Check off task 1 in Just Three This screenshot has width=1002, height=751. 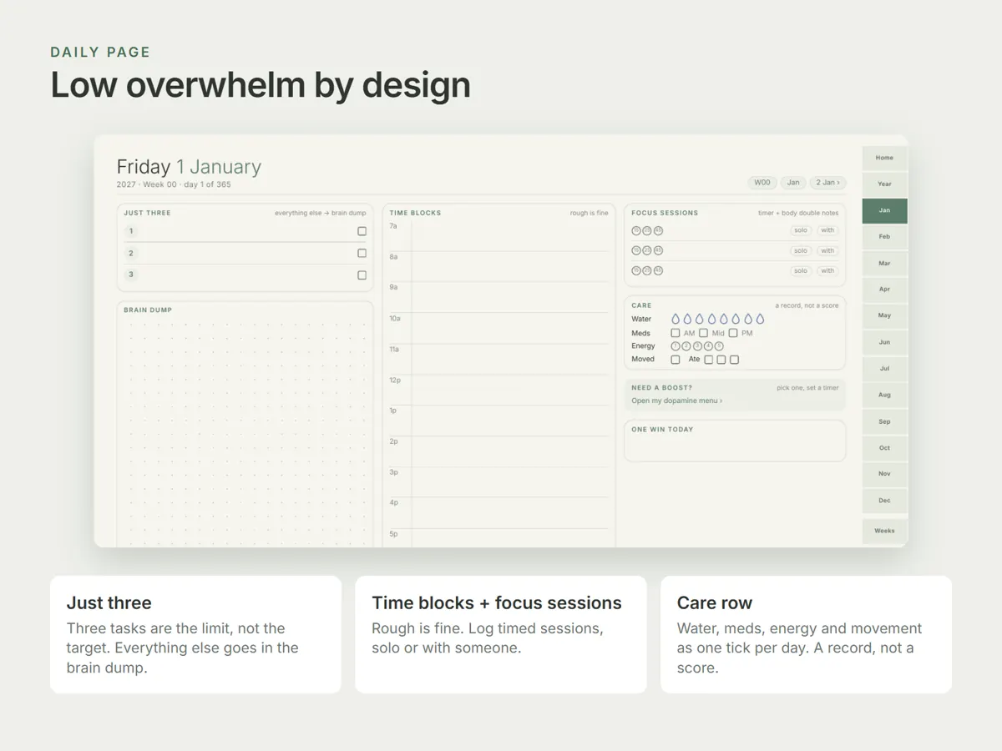coord(362,231)
